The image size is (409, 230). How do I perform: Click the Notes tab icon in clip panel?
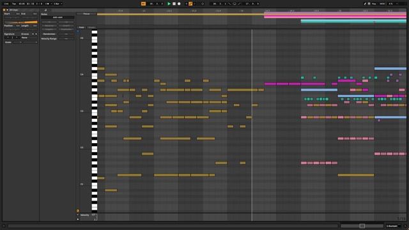(45, 10)
